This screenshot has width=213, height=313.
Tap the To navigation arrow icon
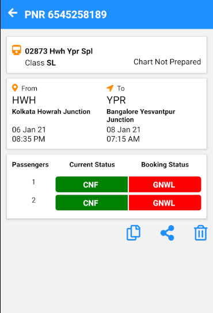[x=110, y=88]
